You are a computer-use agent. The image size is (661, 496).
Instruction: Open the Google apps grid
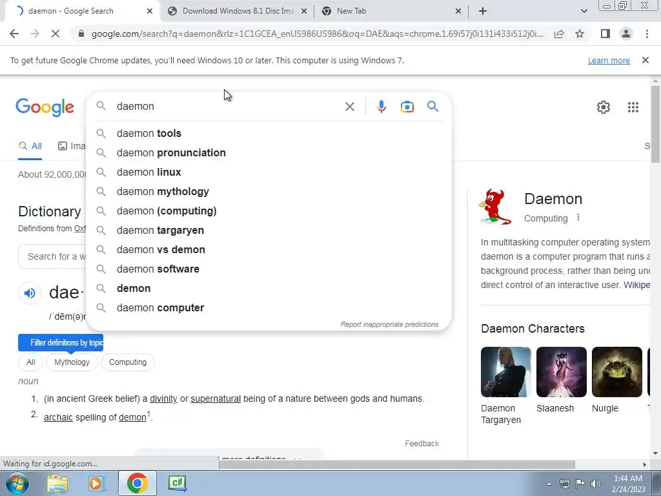pyautogui.click(x=633, y=107)
